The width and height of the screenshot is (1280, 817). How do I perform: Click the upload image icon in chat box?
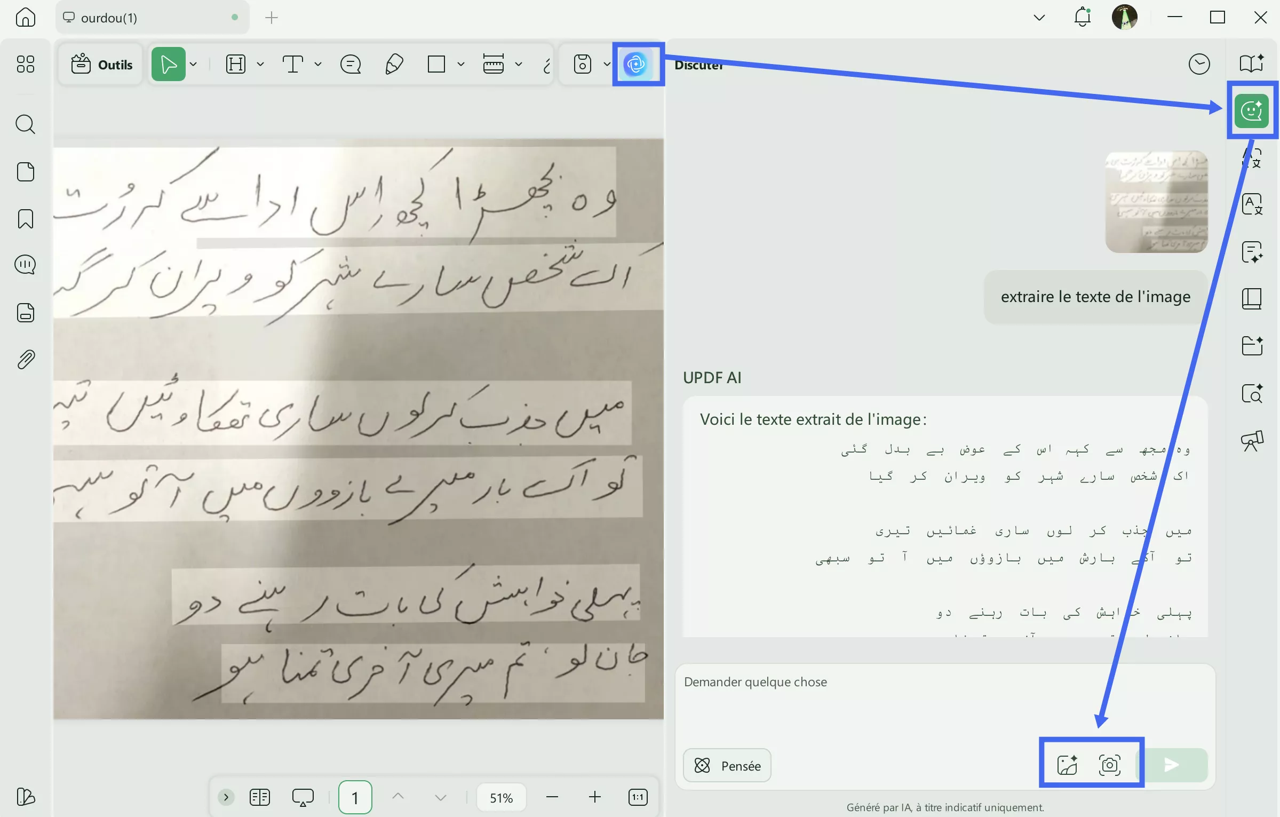click(1067, 765)
